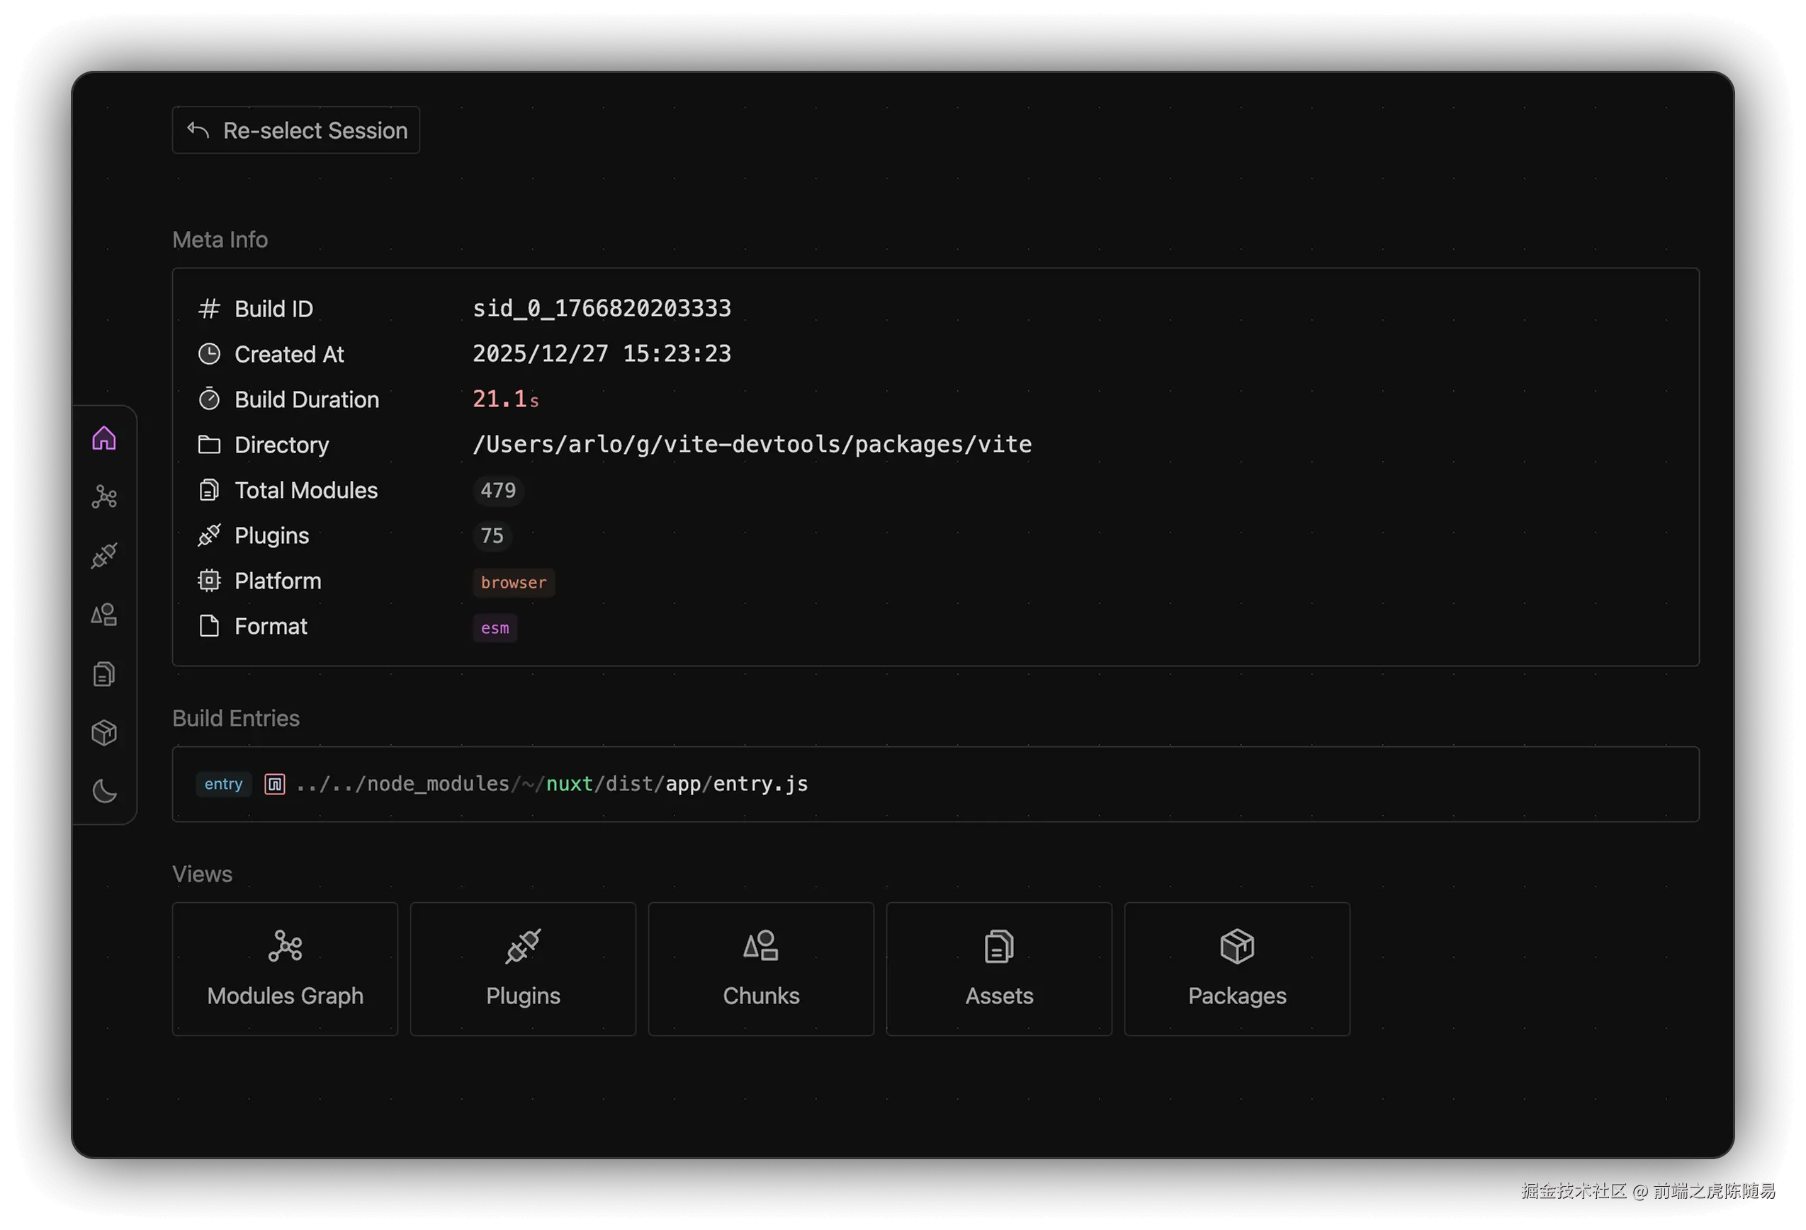Click the blue entry tag badge
The height and width of the screenshot is (1230, 1806).
(x=224, y=785)
